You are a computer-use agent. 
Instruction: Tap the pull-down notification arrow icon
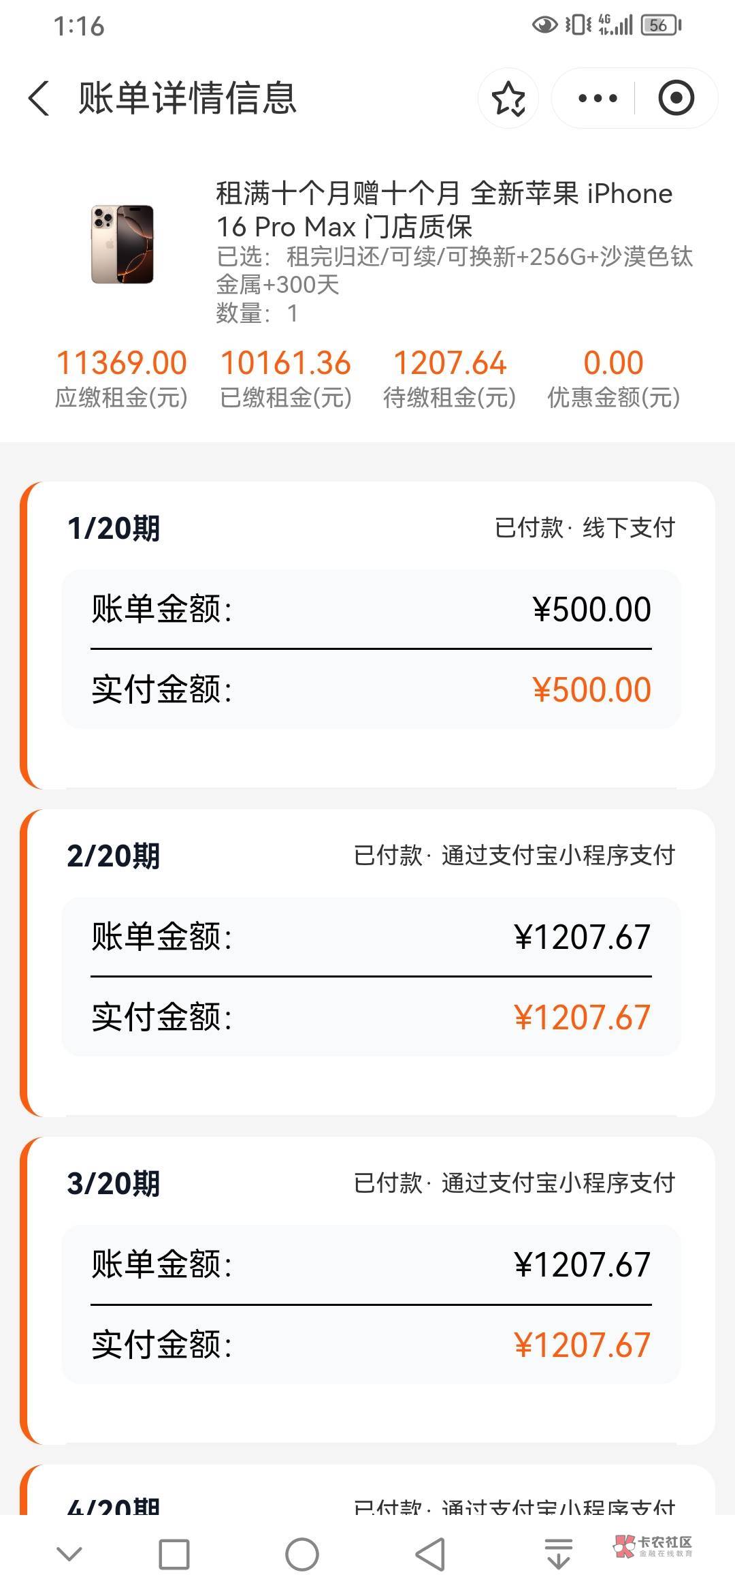pyautogui.click(x=559, y=1554)
